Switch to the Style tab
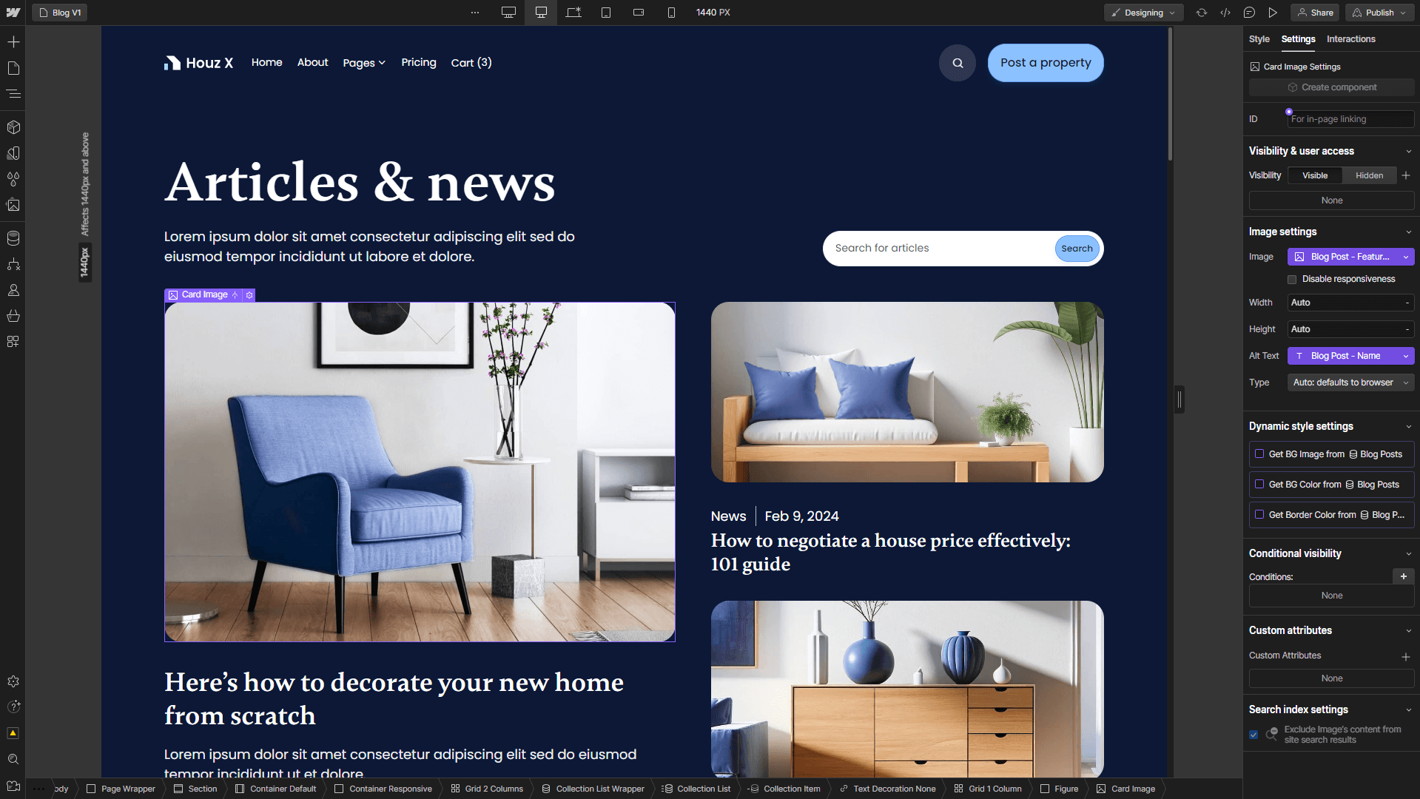 click(x=1259, y=39)
